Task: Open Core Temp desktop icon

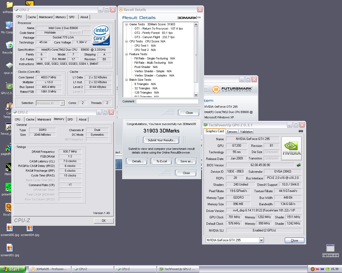Action: click(9, 106)
